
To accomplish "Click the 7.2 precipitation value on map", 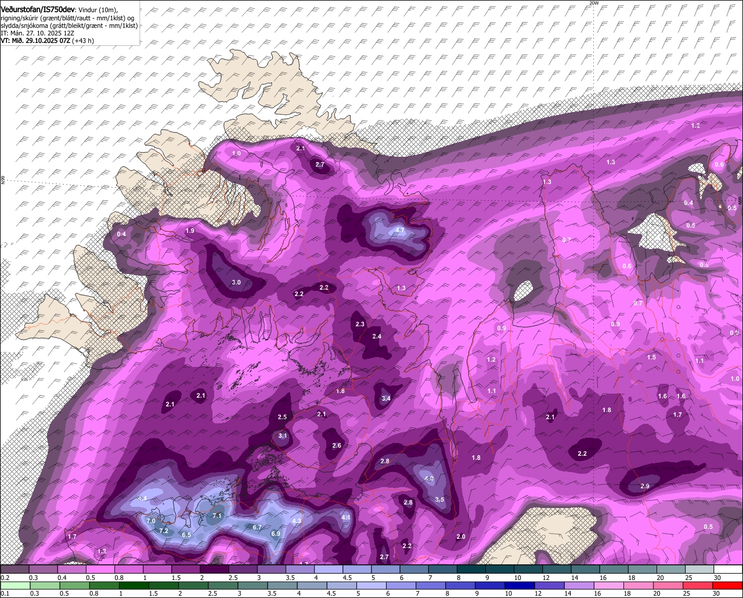I will (164, 531).
